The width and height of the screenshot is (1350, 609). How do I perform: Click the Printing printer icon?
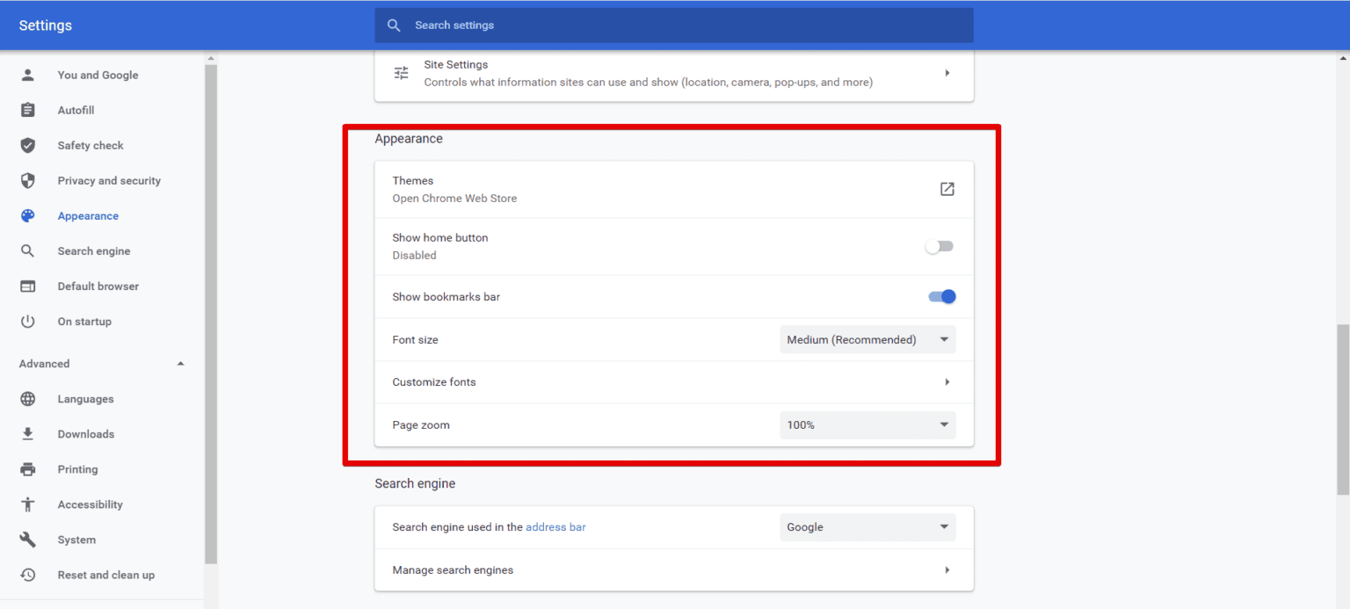[x=27, y=468]
